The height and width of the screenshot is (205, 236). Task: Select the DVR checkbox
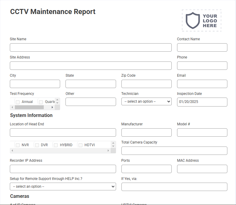pyautogui.click(x=37, y=145)
